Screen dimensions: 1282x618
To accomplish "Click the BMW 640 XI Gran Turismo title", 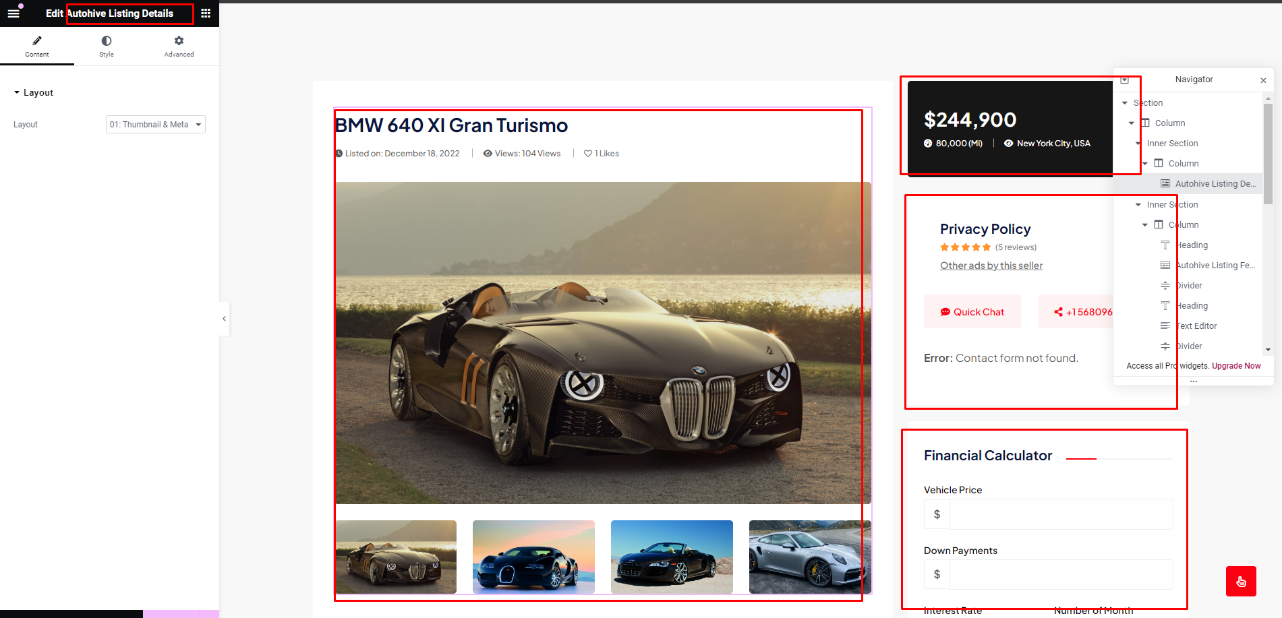I will [451, 125].
